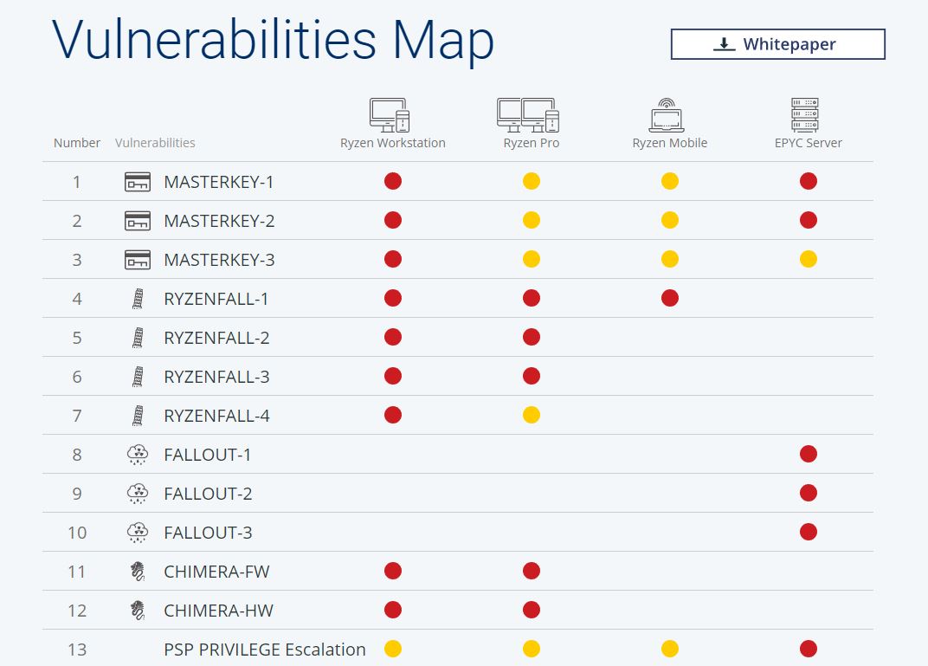This screenshot has height=666, width=928.
Task: Click yellow dot for RYZENFALL-4 Ryzen Pro
Action: (x=532, y=415)
